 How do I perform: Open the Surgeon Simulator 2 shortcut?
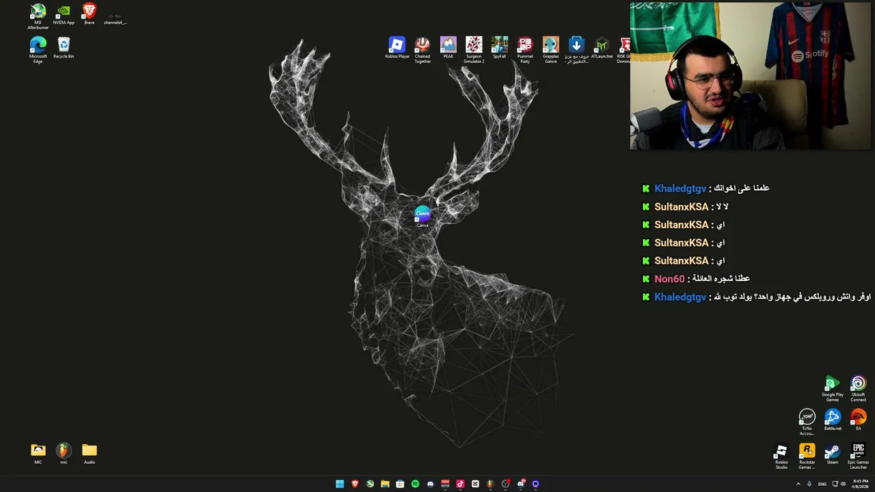[x=474, y=50]
